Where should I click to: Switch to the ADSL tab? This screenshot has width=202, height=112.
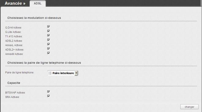[38, 3]
